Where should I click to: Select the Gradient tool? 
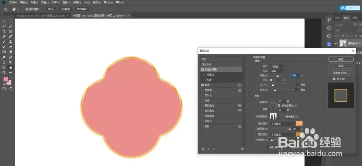[x=4, y=52]
